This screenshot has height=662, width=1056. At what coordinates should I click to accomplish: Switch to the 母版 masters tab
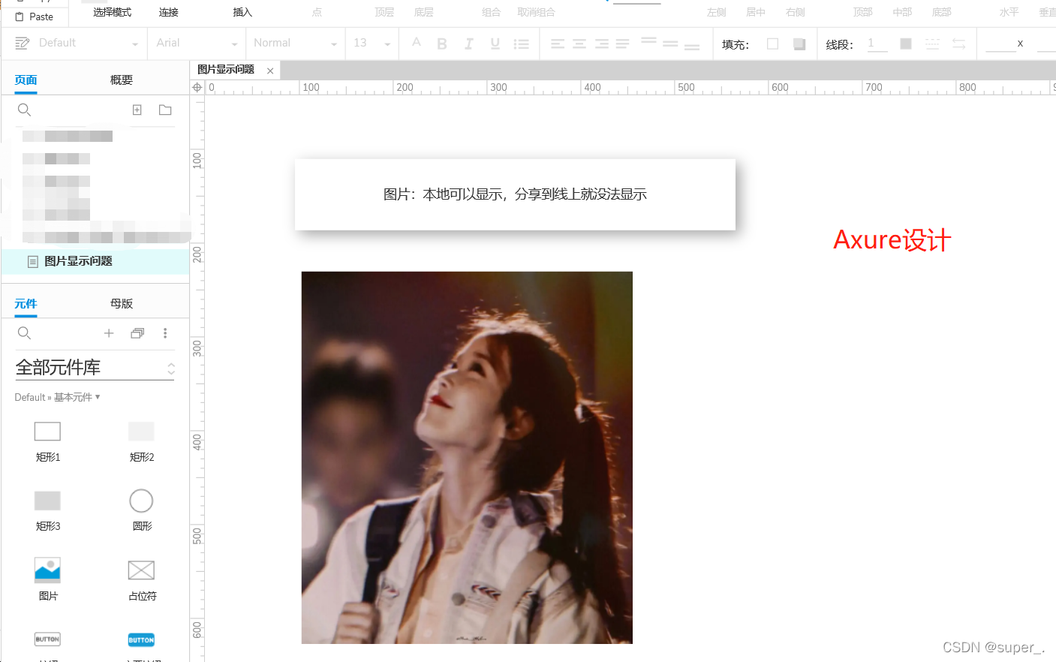pyautogui.click(x=121, y=303)
